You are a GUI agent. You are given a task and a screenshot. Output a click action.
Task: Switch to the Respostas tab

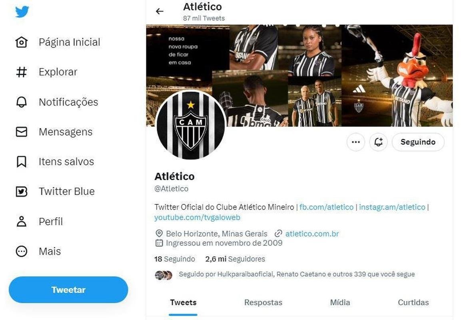tap(263, 302)
